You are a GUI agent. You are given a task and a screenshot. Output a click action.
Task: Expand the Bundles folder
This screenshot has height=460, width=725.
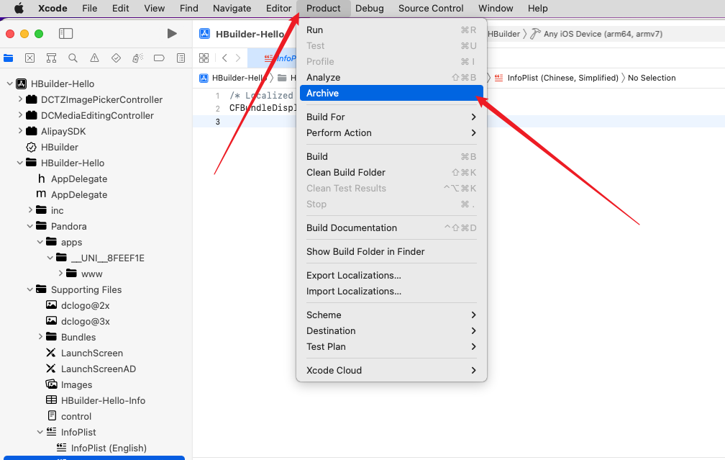click(x=40, y=337)
